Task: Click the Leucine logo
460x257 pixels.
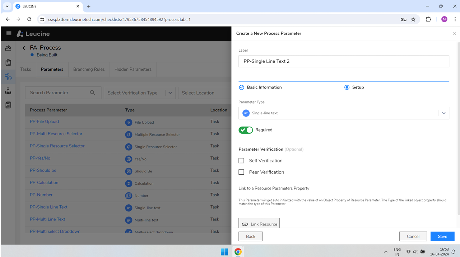Action: [33, 34]
